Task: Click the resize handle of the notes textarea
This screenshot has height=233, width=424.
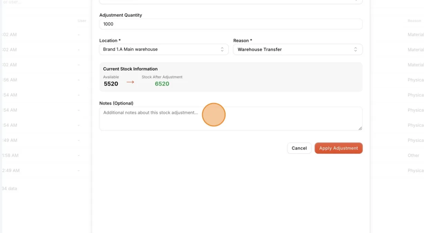Action: (360, 128)
